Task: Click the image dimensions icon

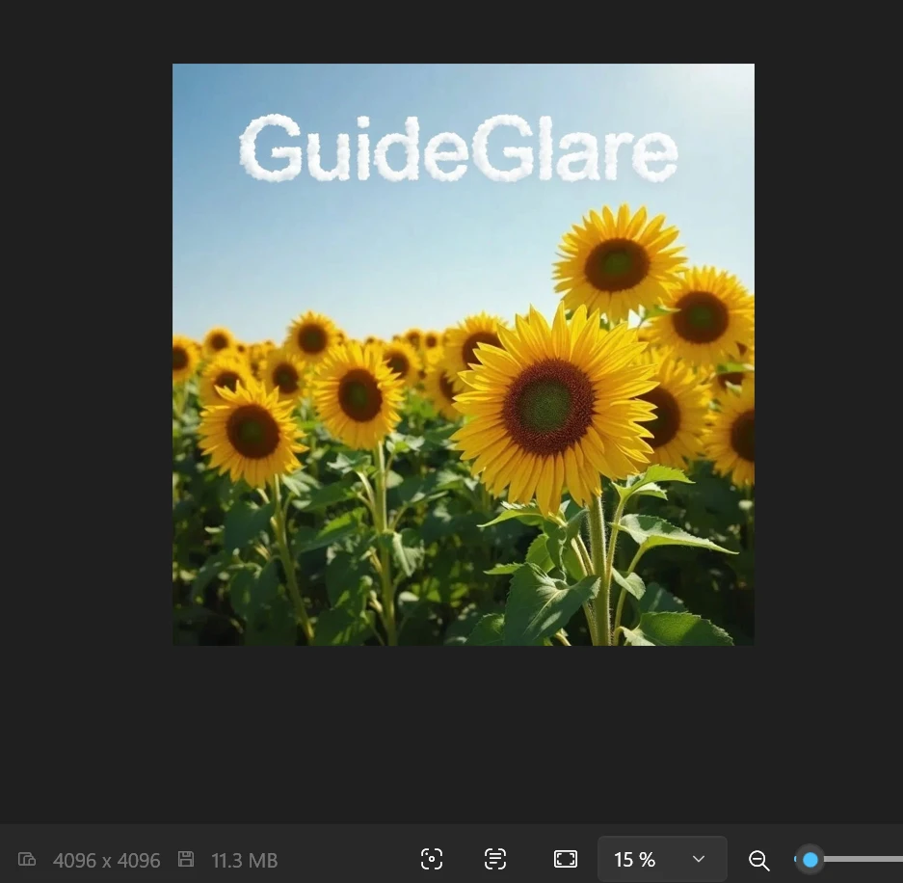Action: [x=27, y=859]
